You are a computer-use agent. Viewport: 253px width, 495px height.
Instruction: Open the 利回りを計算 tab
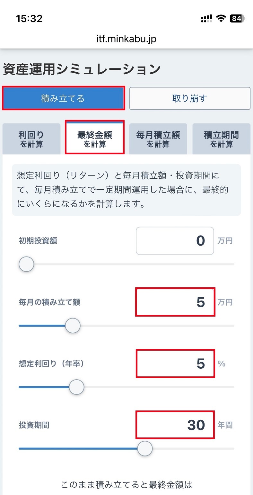click(31, 139)
